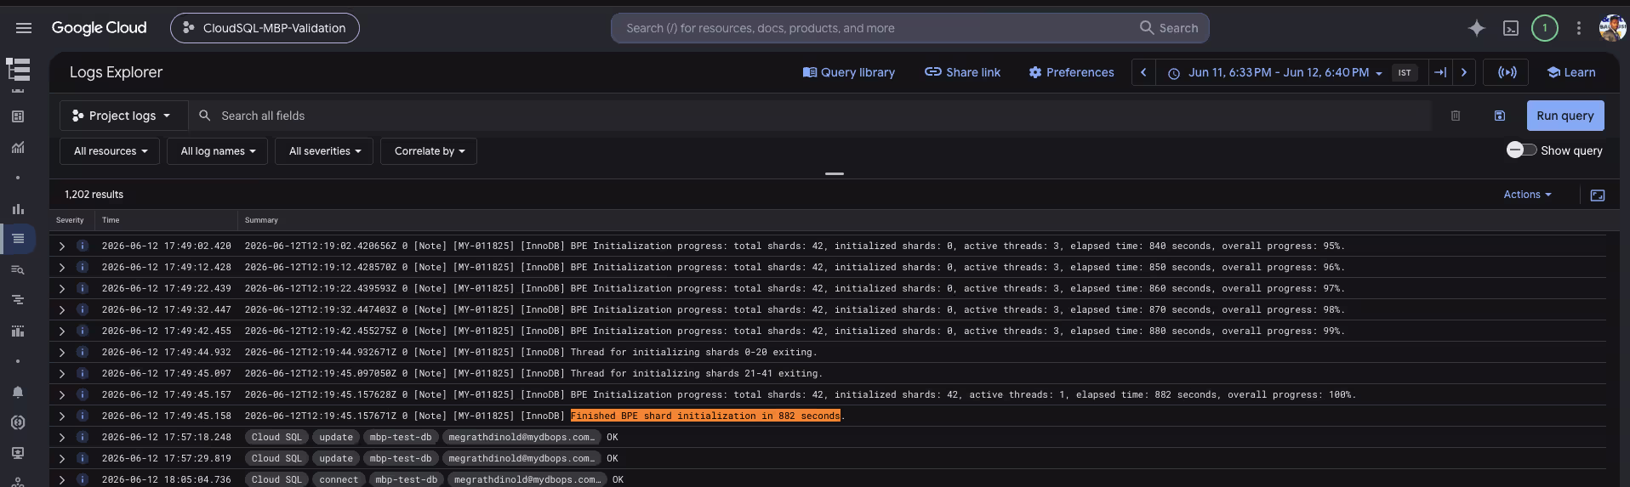This screenshot has width=1630, height=487.
Task: Open the Observability product icon in sidebar
Action: (x=18, y=69)
